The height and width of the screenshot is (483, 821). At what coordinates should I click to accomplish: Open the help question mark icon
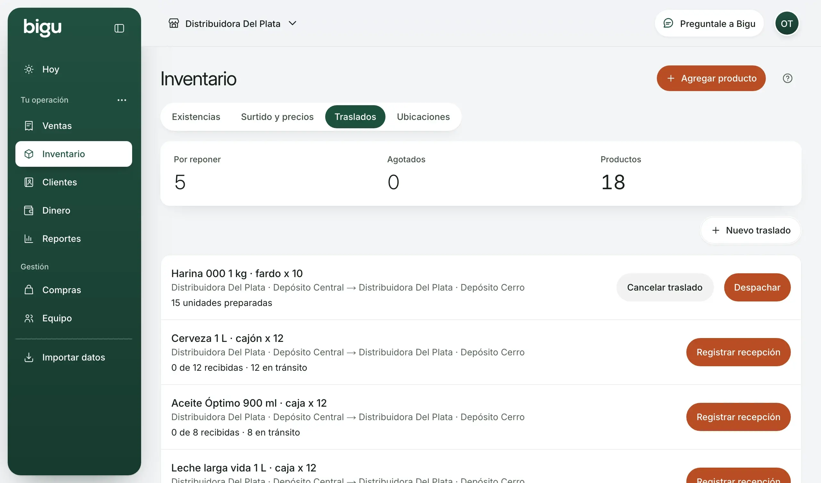[787, 79]
